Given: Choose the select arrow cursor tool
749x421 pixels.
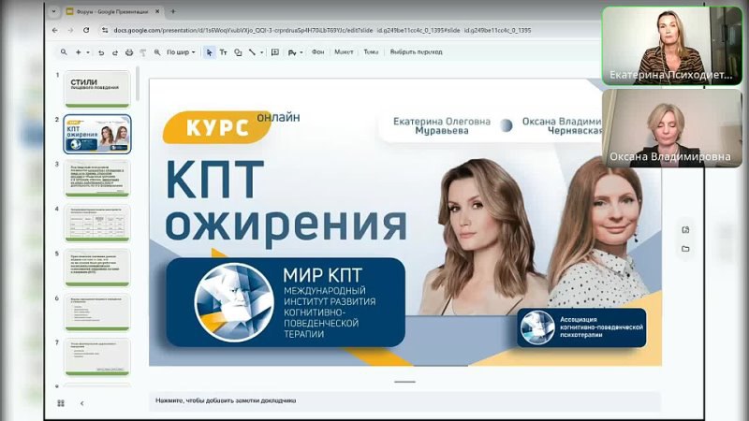Looking at the screenshot, I should 209,52.
